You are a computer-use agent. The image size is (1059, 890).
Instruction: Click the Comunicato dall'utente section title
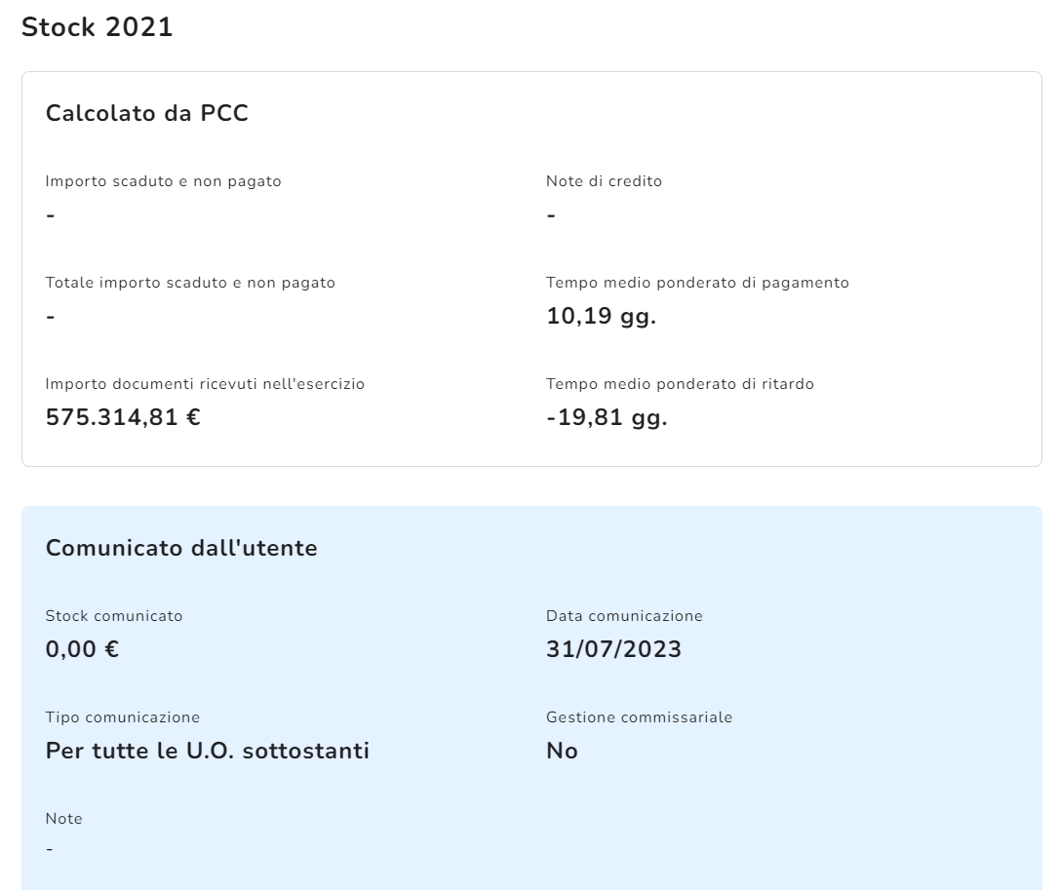point(181,548)
